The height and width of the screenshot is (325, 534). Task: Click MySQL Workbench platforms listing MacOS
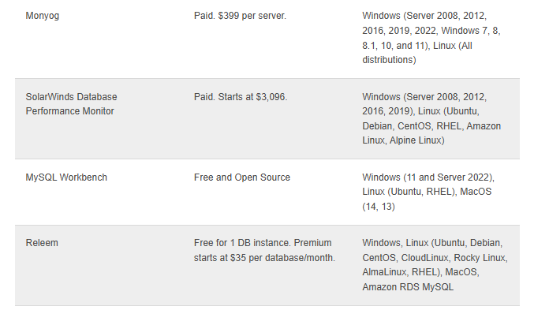pyautogui.click(x=428, y=192)
